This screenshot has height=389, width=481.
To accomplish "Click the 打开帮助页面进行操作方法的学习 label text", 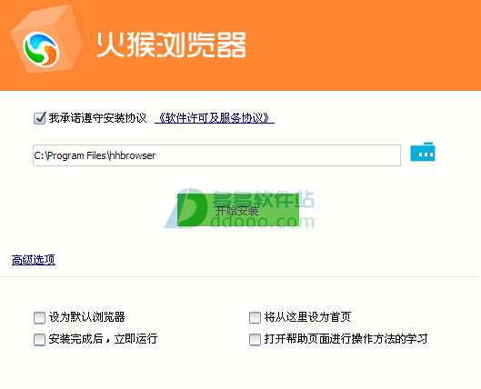I will click(346, 339).
